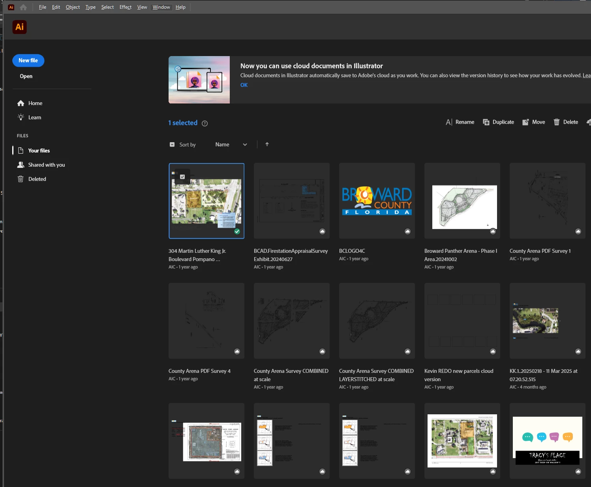
Task: Click the Illustrator Ai logo in header
Action: [x=19, y=27]
